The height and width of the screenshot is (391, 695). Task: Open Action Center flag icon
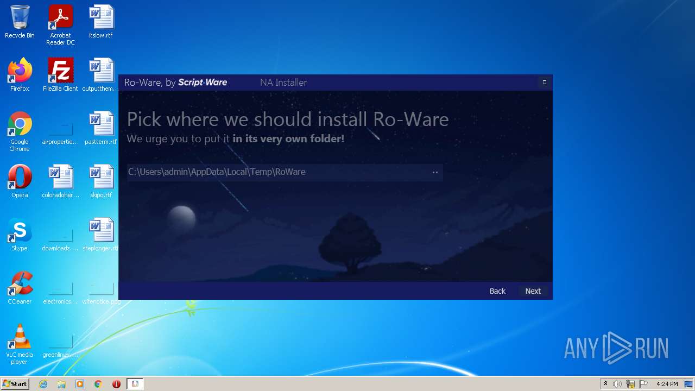tap(643, 384)
